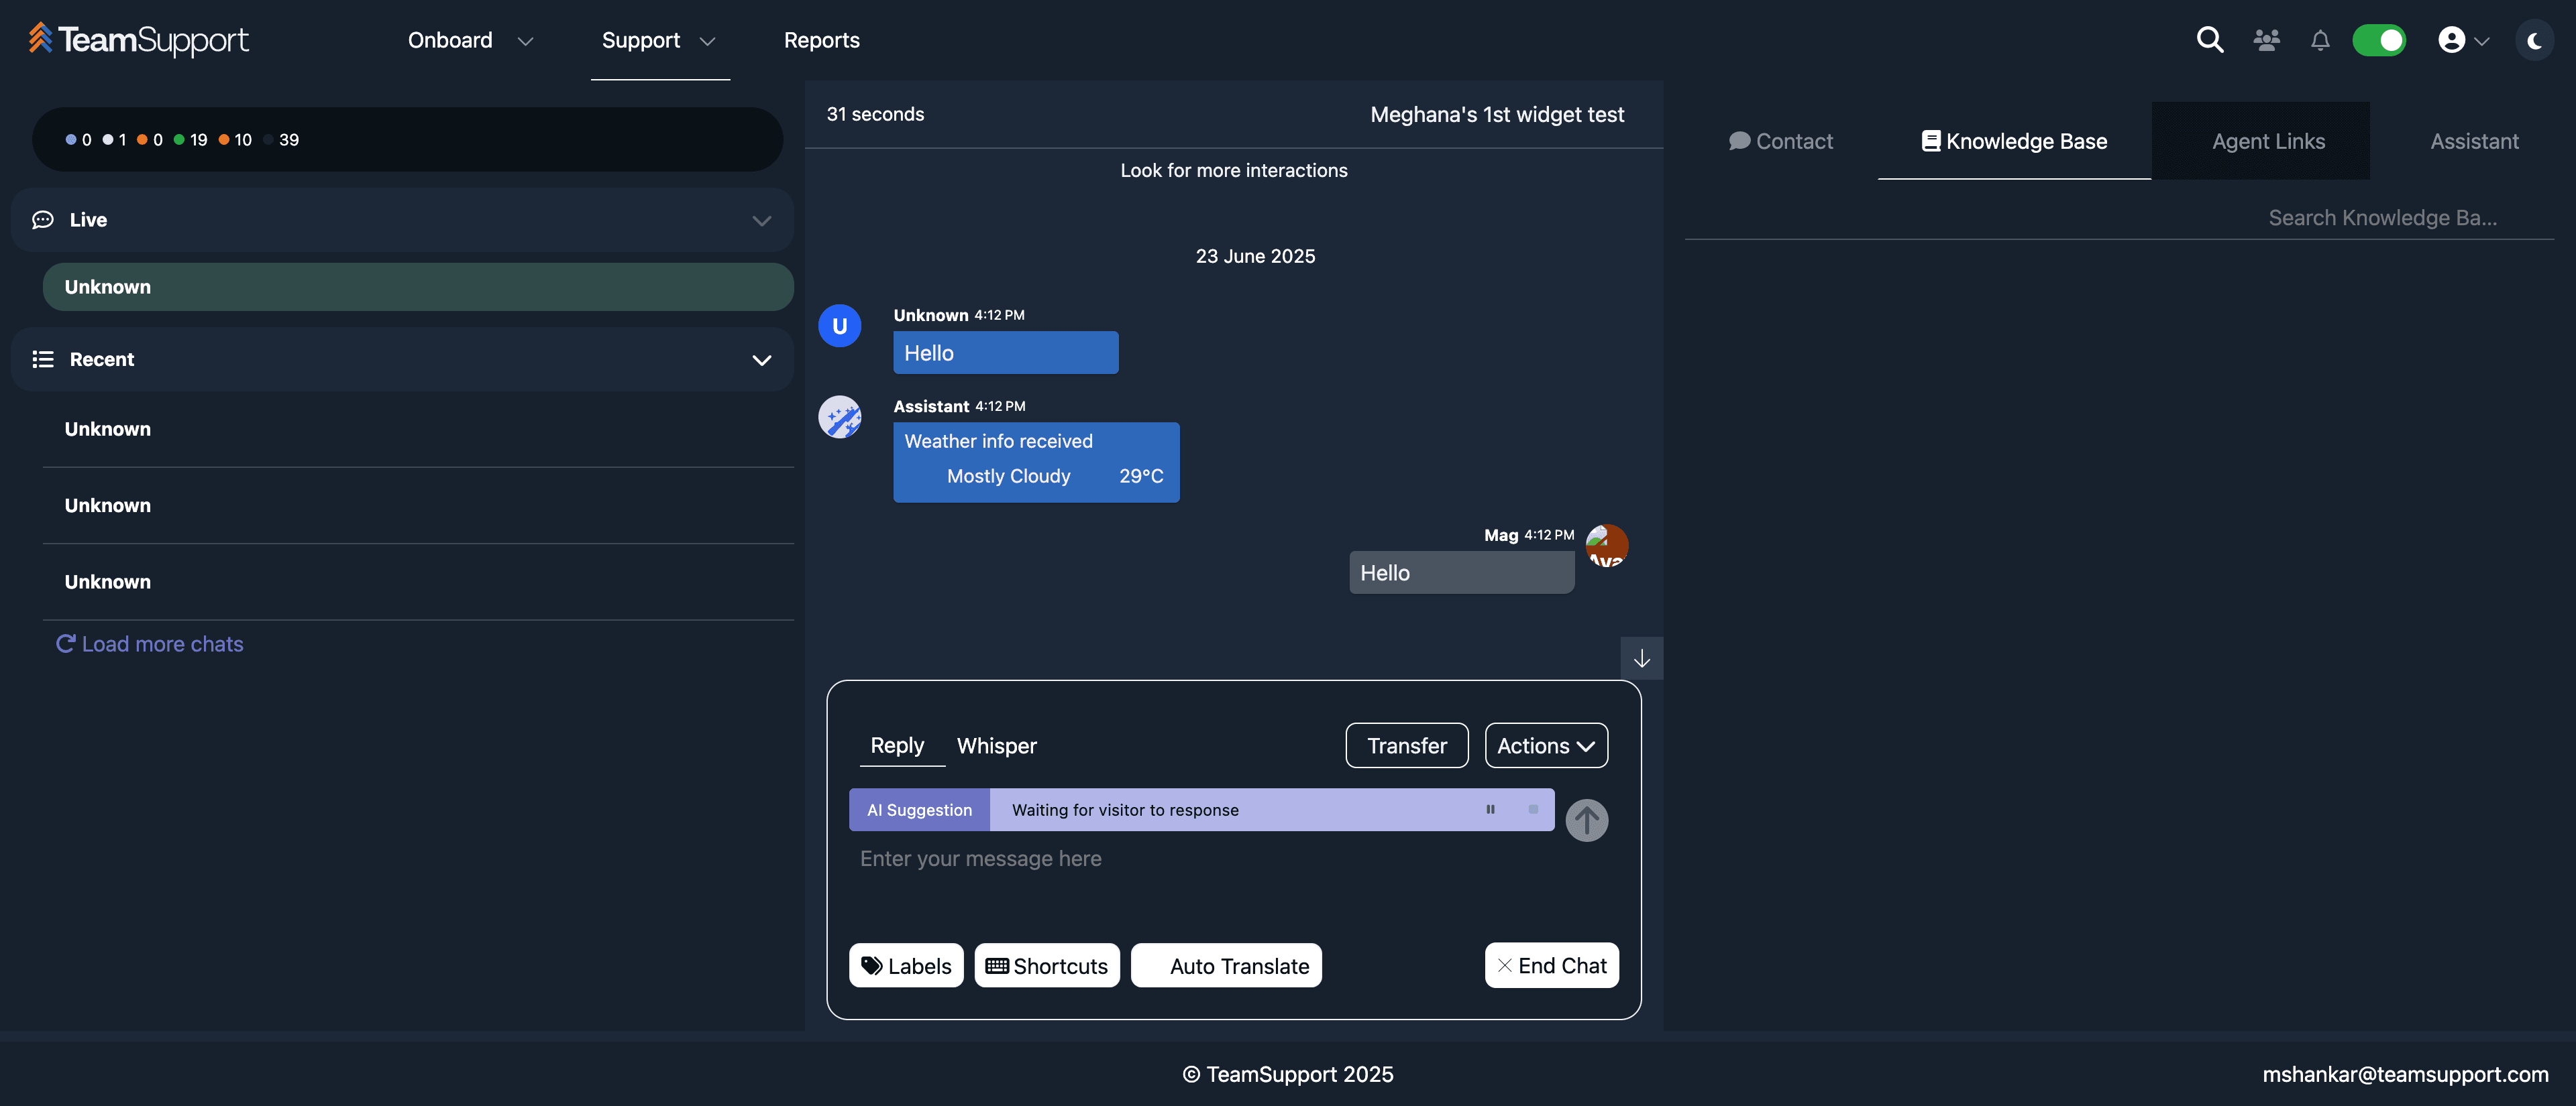Click the Mag agent avatar
This screenshot has width=2576, height=1106.
pyautogui.click(x=1606, y=546)
